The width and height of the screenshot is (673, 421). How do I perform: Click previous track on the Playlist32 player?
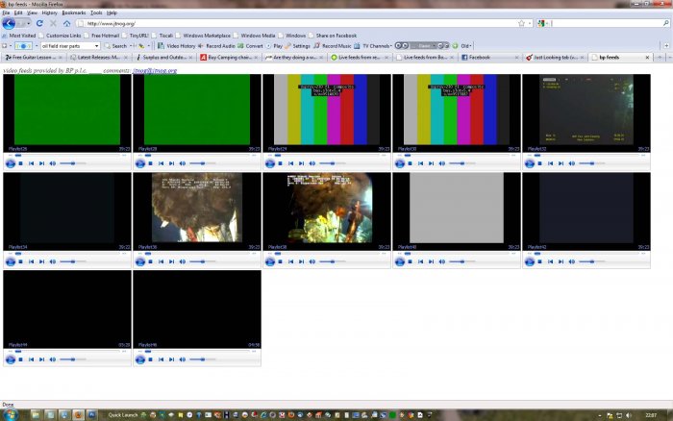tap(551, 163)
